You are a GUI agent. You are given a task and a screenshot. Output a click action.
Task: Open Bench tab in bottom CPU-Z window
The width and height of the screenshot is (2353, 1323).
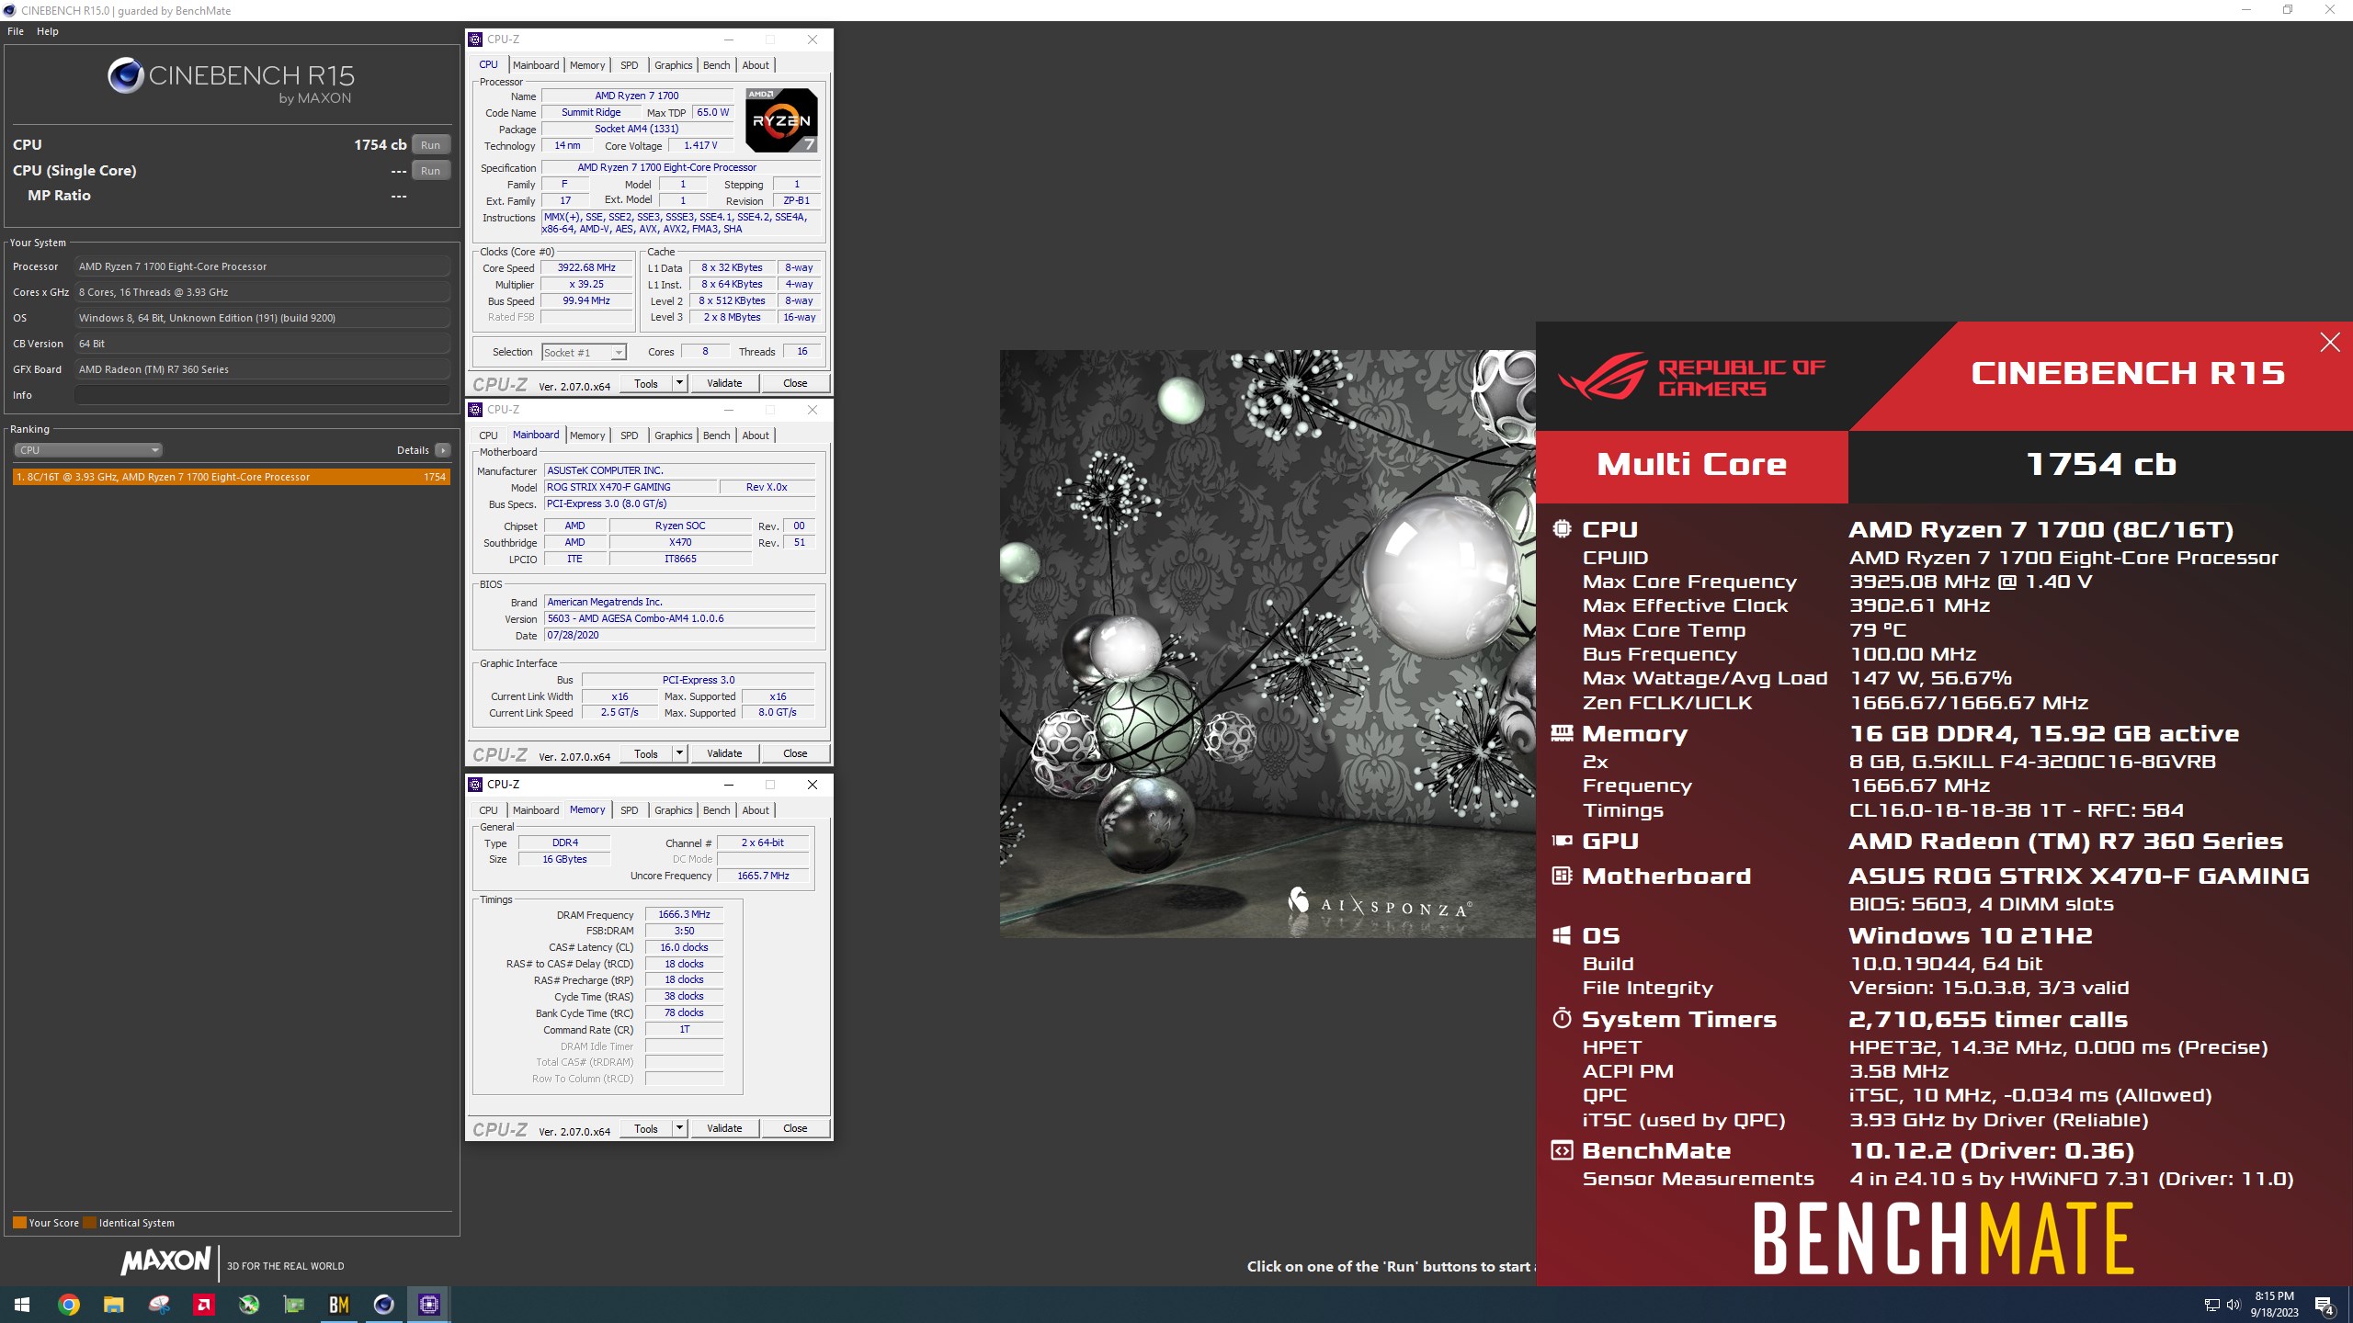(x=717, y=810)
